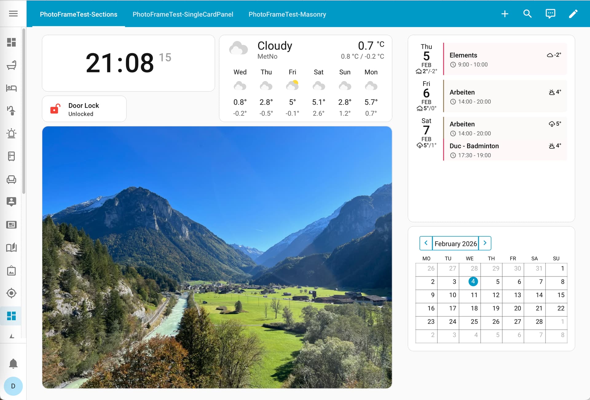The width and height of the screenshot is (590, 400).
Task: Open user profile avatar D
Action: (13, 386)
